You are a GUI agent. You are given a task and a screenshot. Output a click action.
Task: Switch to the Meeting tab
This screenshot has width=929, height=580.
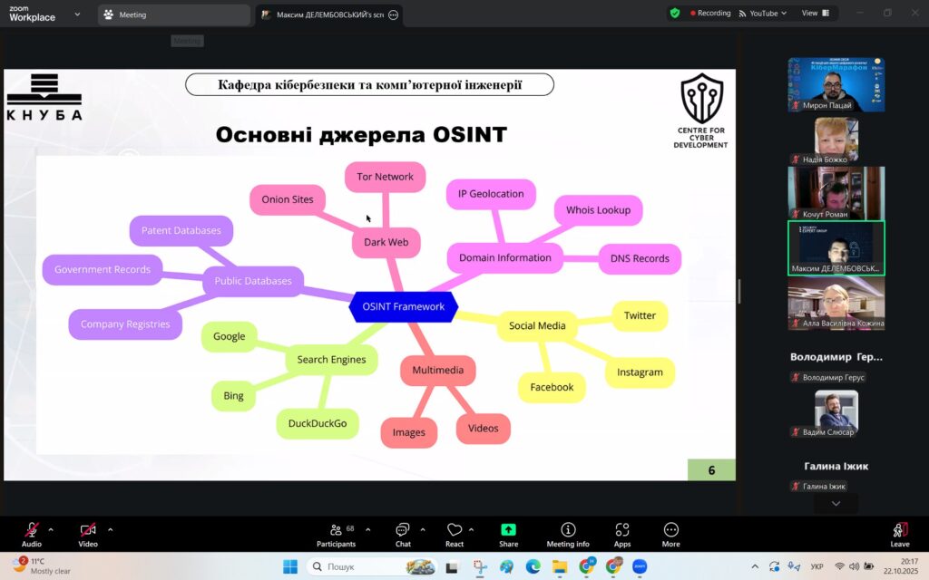click(172, 15)
